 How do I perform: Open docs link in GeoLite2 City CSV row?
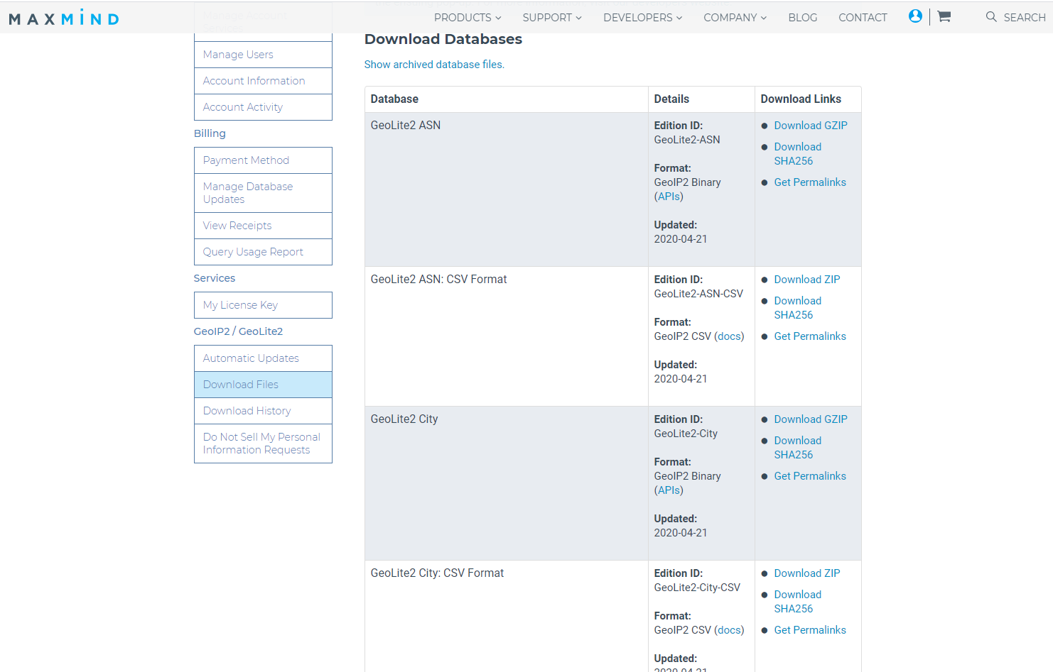click(x=729, y=630)
